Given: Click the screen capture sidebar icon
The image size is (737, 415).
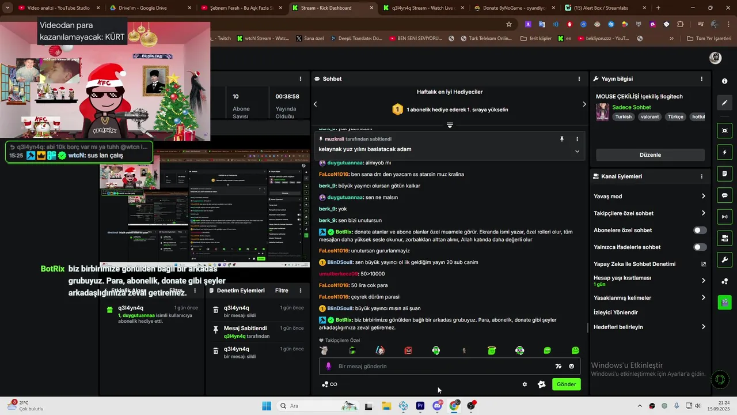Looking at the screenshot, I should click(x=725, y=131).
